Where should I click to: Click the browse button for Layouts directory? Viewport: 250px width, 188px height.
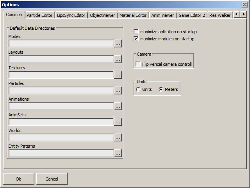point(118,59)
